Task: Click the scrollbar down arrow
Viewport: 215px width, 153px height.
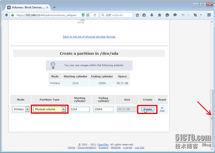Action: pos(212,149)
